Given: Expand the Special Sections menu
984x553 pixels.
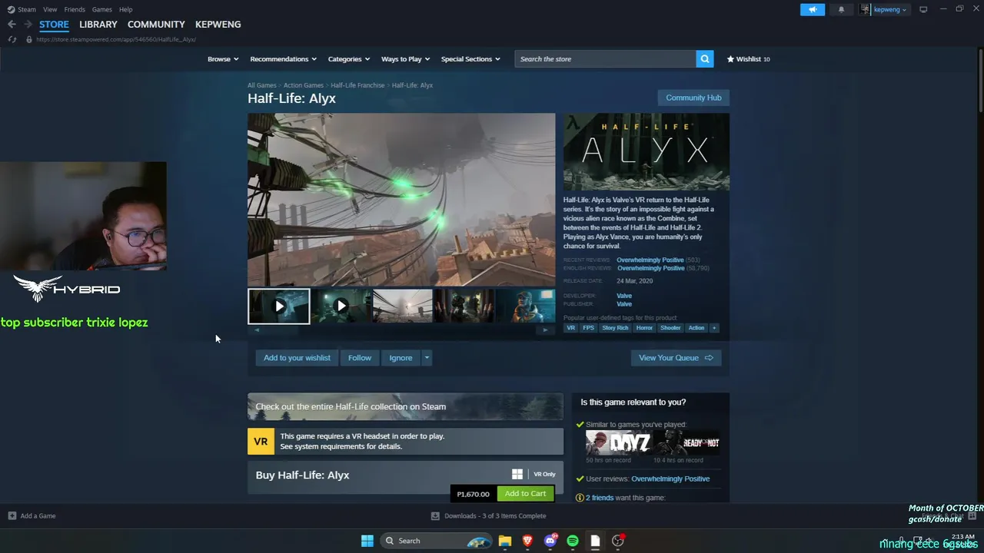Looking at the screenshot, I should pyautogui.click(x=470, y=59).
